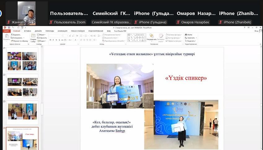Save the presentation from the quick access toolbar
The image size is (263, 150).
coord(9,28)
